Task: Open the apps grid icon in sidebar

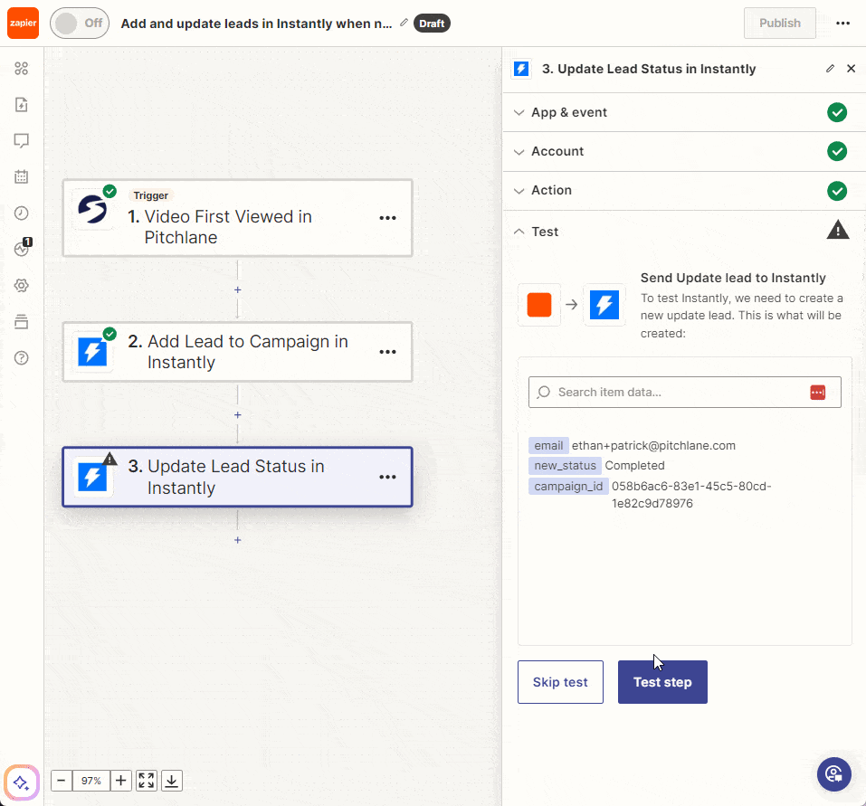Action: point(21,69)
